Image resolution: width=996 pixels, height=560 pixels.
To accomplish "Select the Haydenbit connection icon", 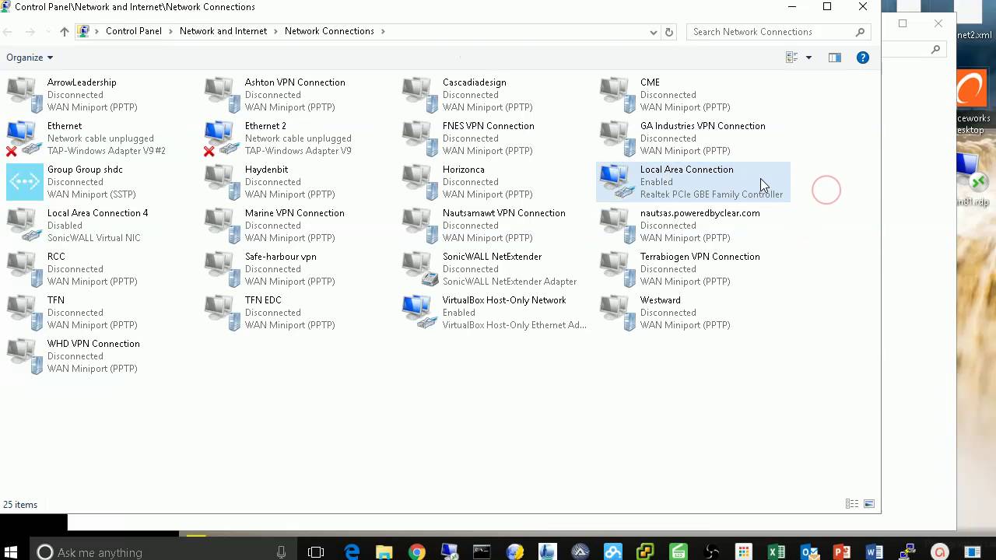I will click(x=223, y=182).
